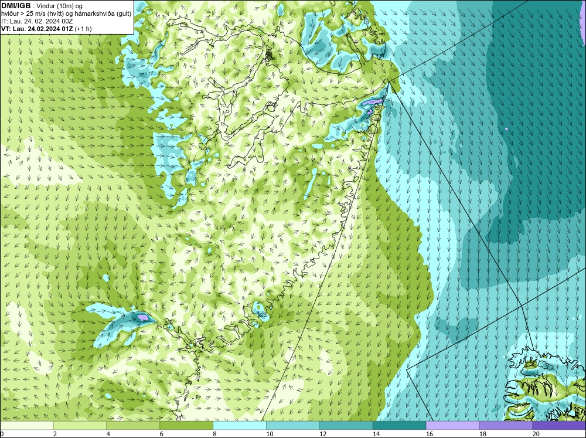
Task: Click the darkest purple swatch above 20
Action: coord(559,426)
